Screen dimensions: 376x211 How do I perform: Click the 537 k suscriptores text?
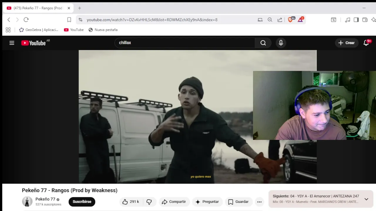48,205
